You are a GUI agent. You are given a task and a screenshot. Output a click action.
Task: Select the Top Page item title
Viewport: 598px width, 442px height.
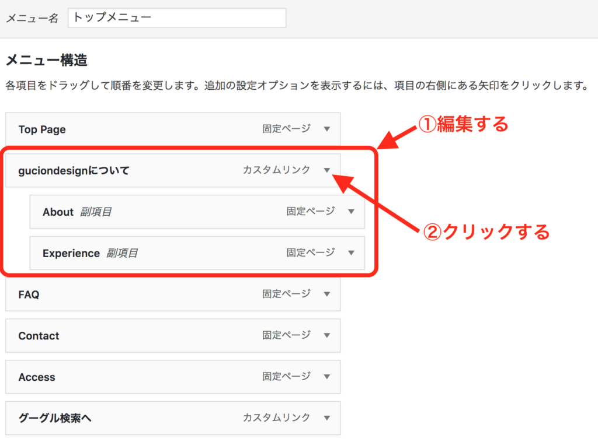[x=42, y=129]
